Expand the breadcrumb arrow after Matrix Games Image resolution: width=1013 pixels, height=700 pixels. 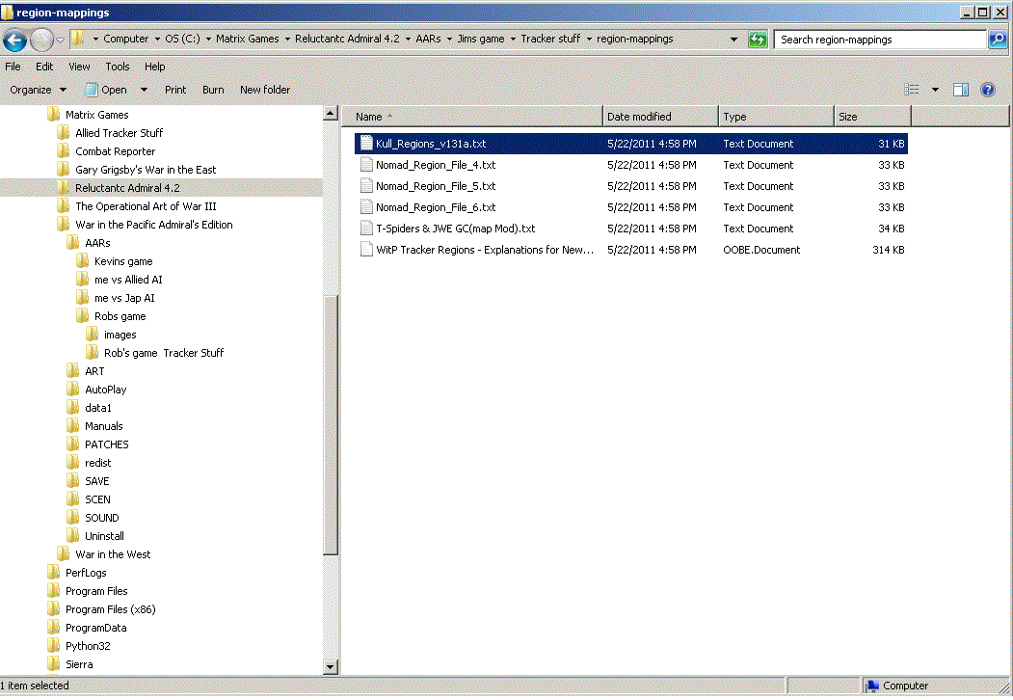point(287,39)
